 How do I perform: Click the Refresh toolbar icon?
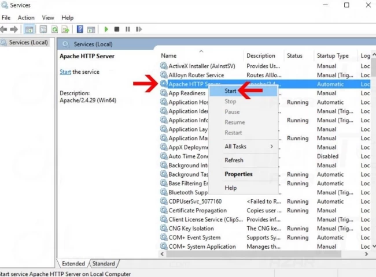pyautogui.click(x=55, y=29)
